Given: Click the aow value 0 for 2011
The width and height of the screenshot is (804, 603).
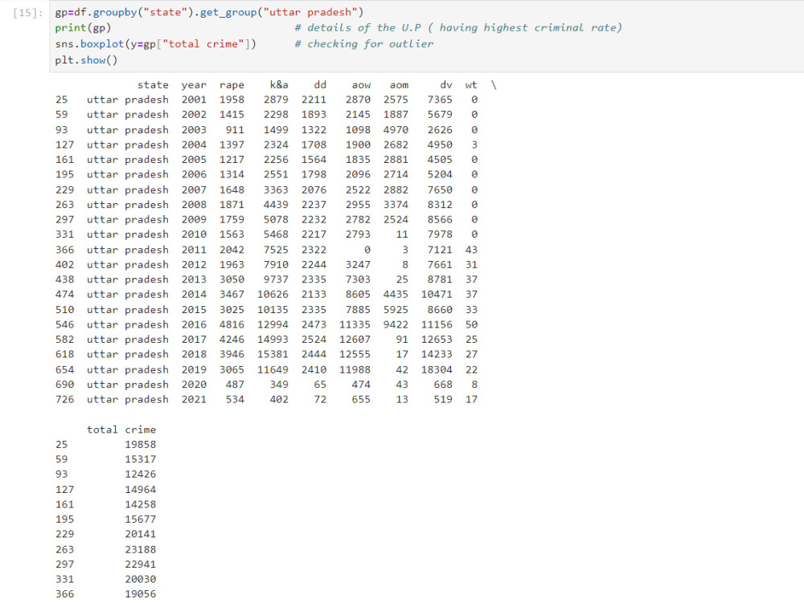Looking at the screenshot, I should coord(367,249).
